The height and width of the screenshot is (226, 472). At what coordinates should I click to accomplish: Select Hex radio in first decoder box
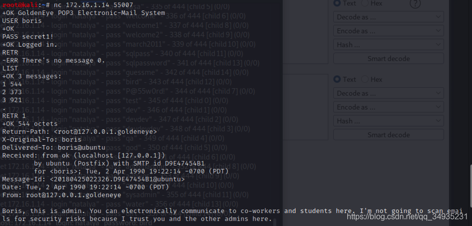[365, 3]
